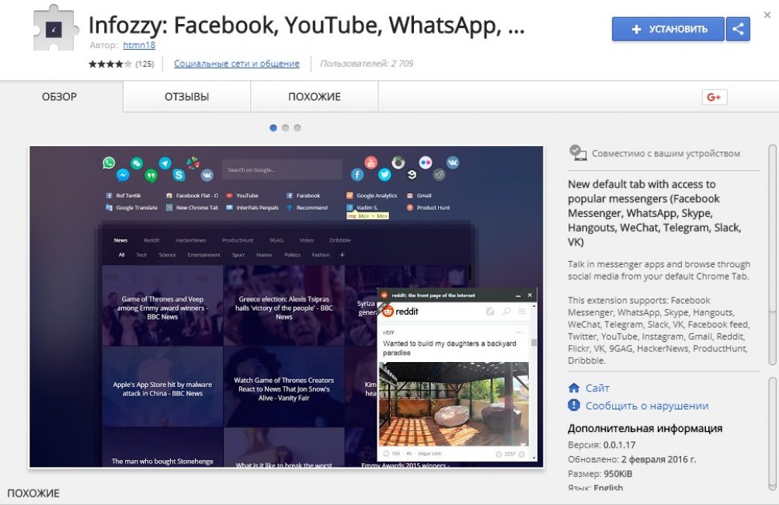Click the Похожие heading at the bottom
The height and width of the screenshot is (505, 779).
33,493
